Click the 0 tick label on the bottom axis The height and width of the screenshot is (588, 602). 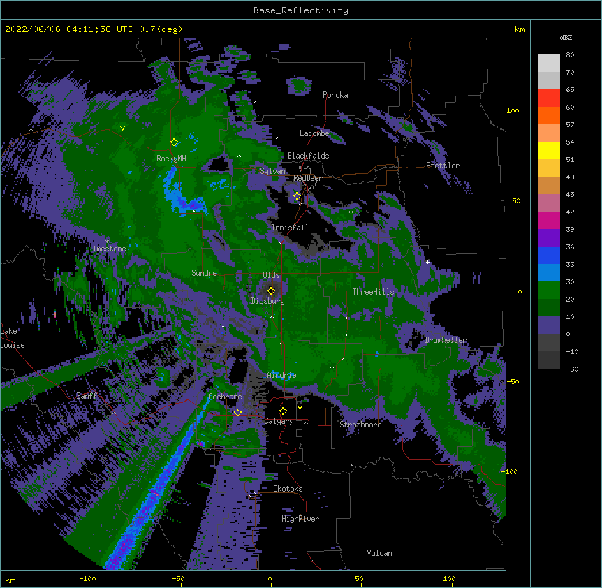(x=270, y=578)
